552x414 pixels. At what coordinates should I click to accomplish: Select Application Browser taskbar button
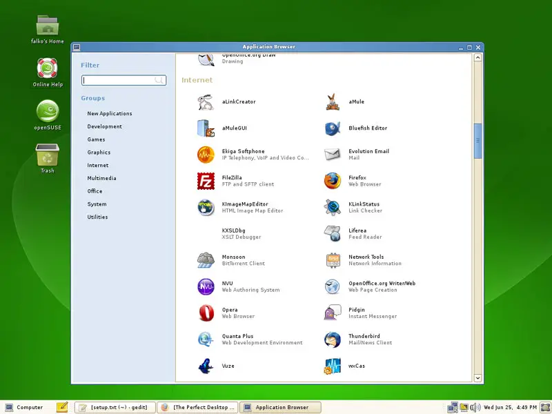click(280, 407)
